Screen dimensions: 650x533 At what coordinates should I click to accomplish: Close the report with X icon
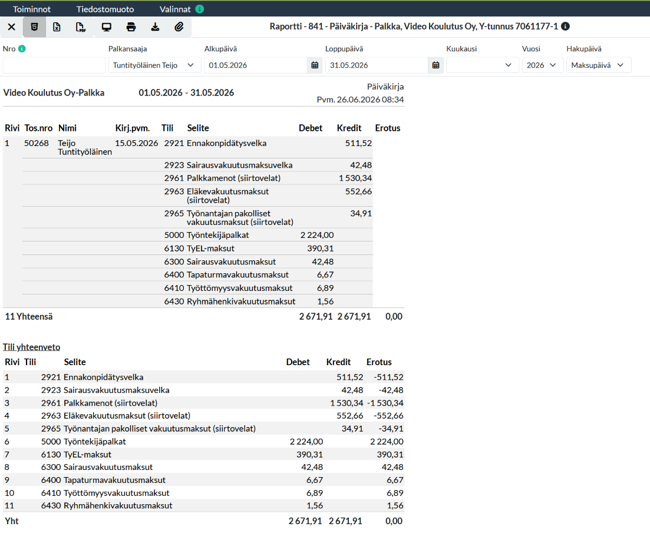pyautogui.click(x=12, y=27)
